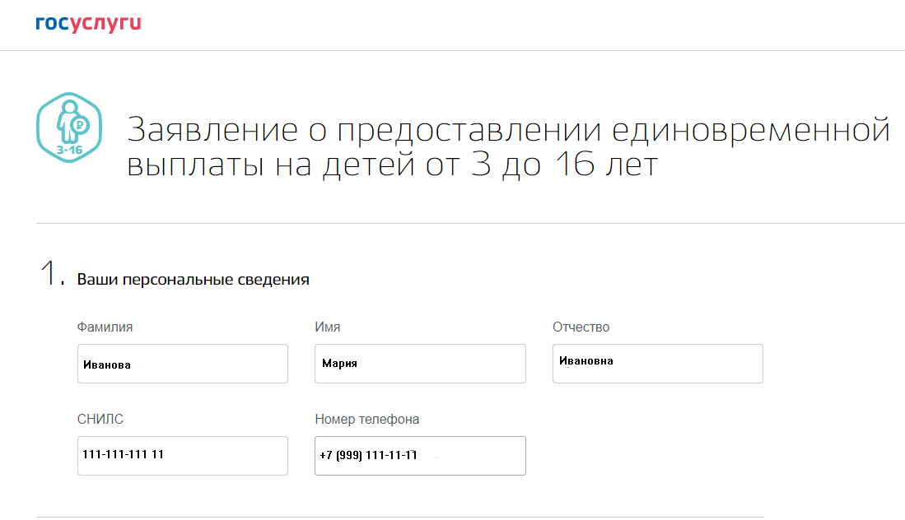
Task: Click the Госуслуги logo
Action: pyautogui.click(x=89, y=23)
